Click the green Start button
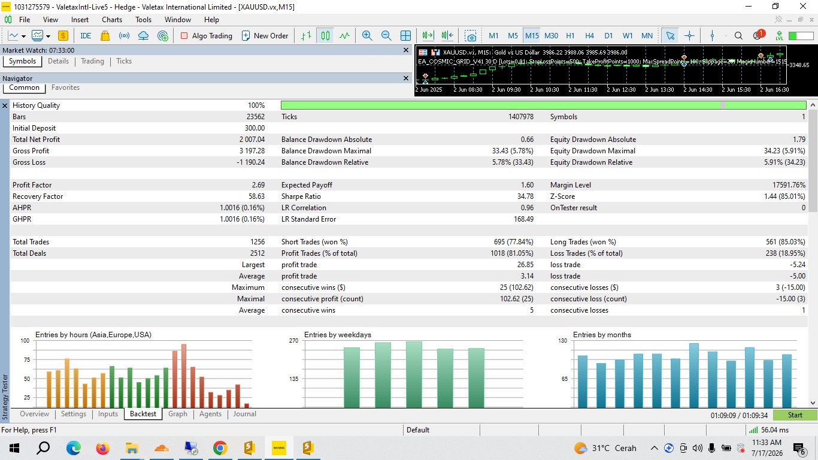Viewport: 818px width, 460px height. (x=795, y=415)
